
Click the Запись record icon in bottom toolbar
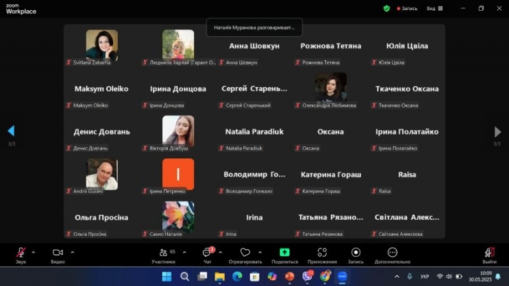(356, 253)
